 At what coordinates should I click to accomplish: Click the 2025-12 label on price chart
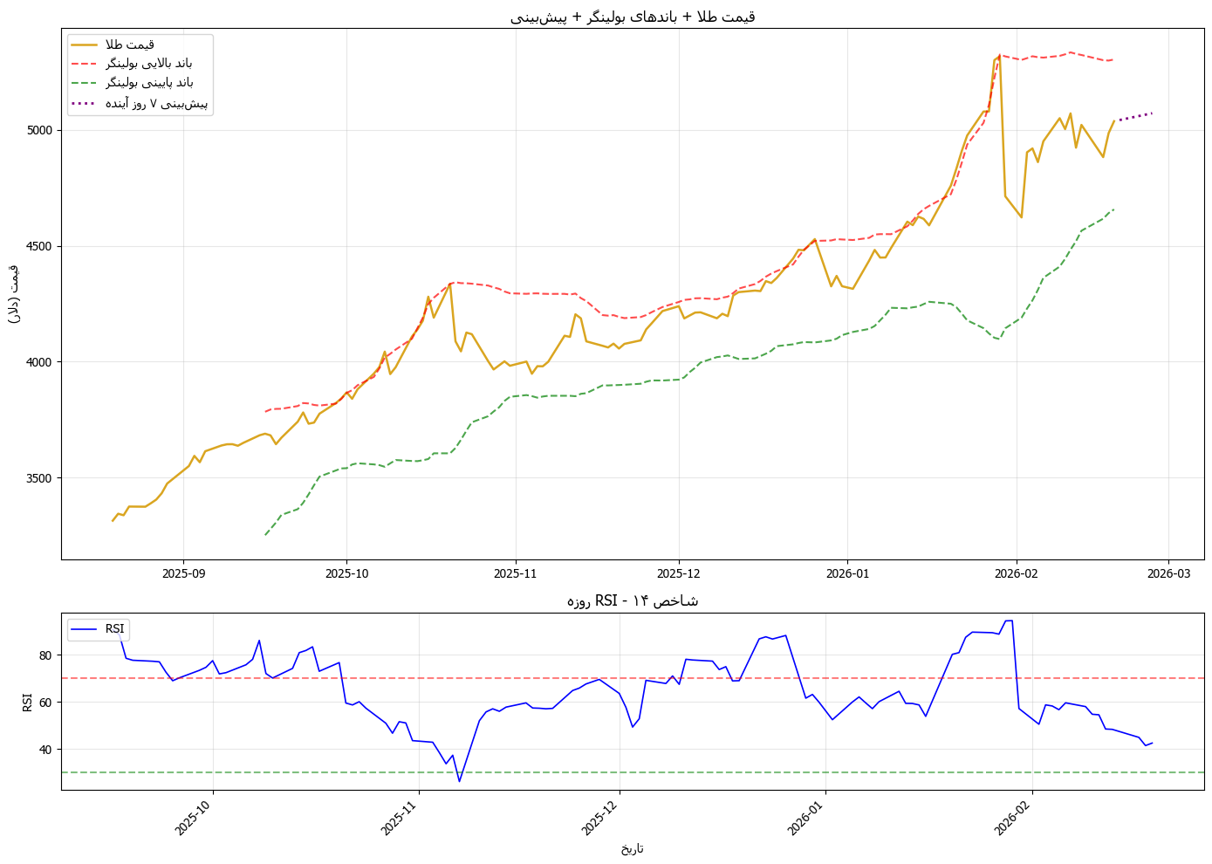679,573
